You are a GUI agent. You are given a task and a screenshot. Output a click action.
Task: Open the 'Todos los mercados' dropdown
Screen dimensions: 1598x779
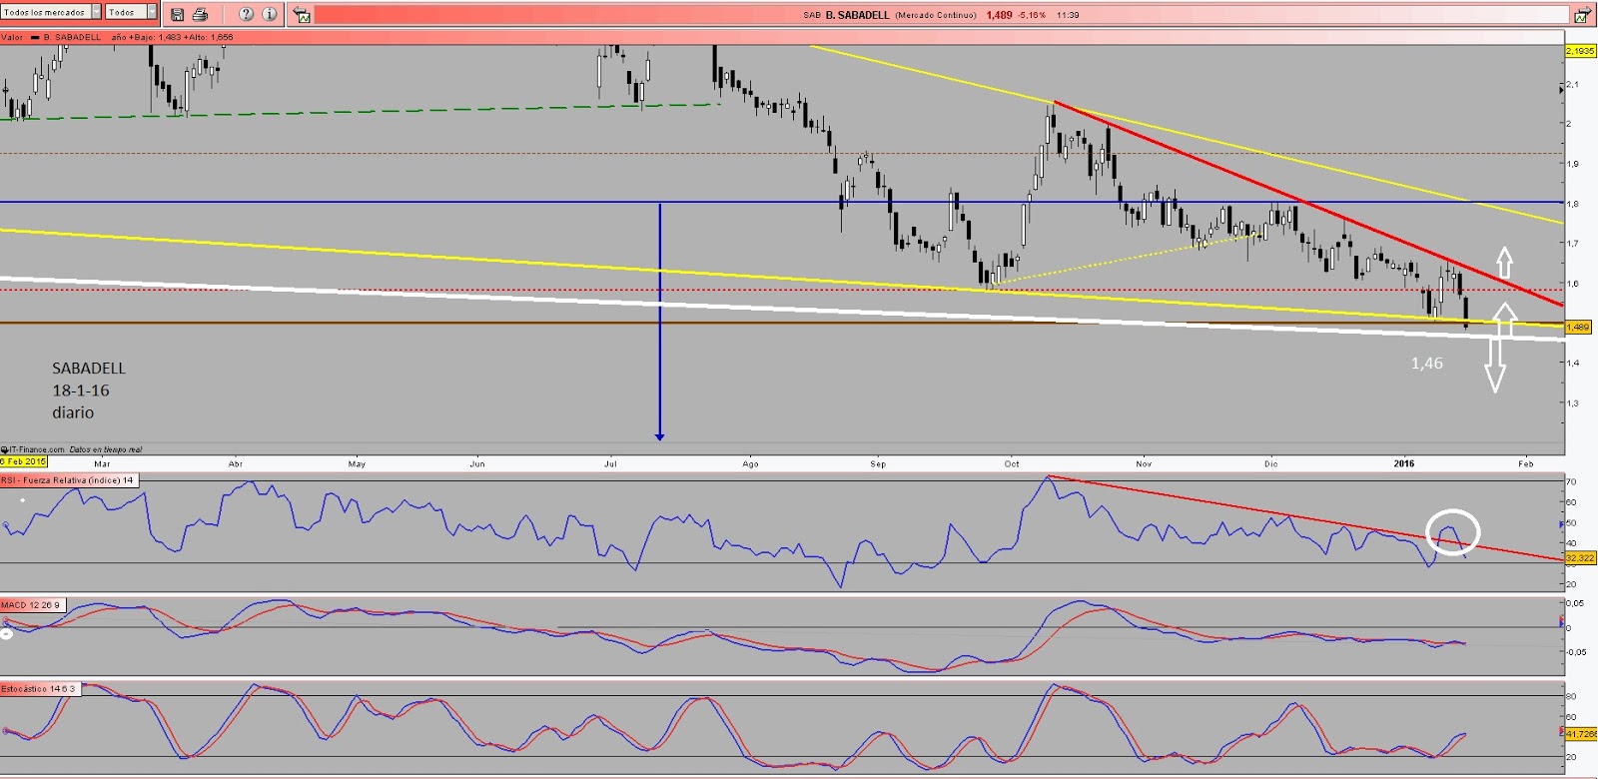[51, 12]
